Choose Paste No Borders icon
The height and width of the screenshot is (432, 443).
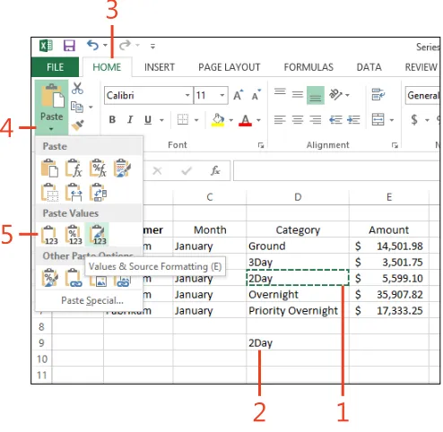(49, 193)
